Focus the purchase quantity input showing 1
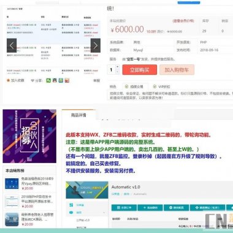This screenshot has width=233, height=233. pyautogui.click(x=112, y=70)
